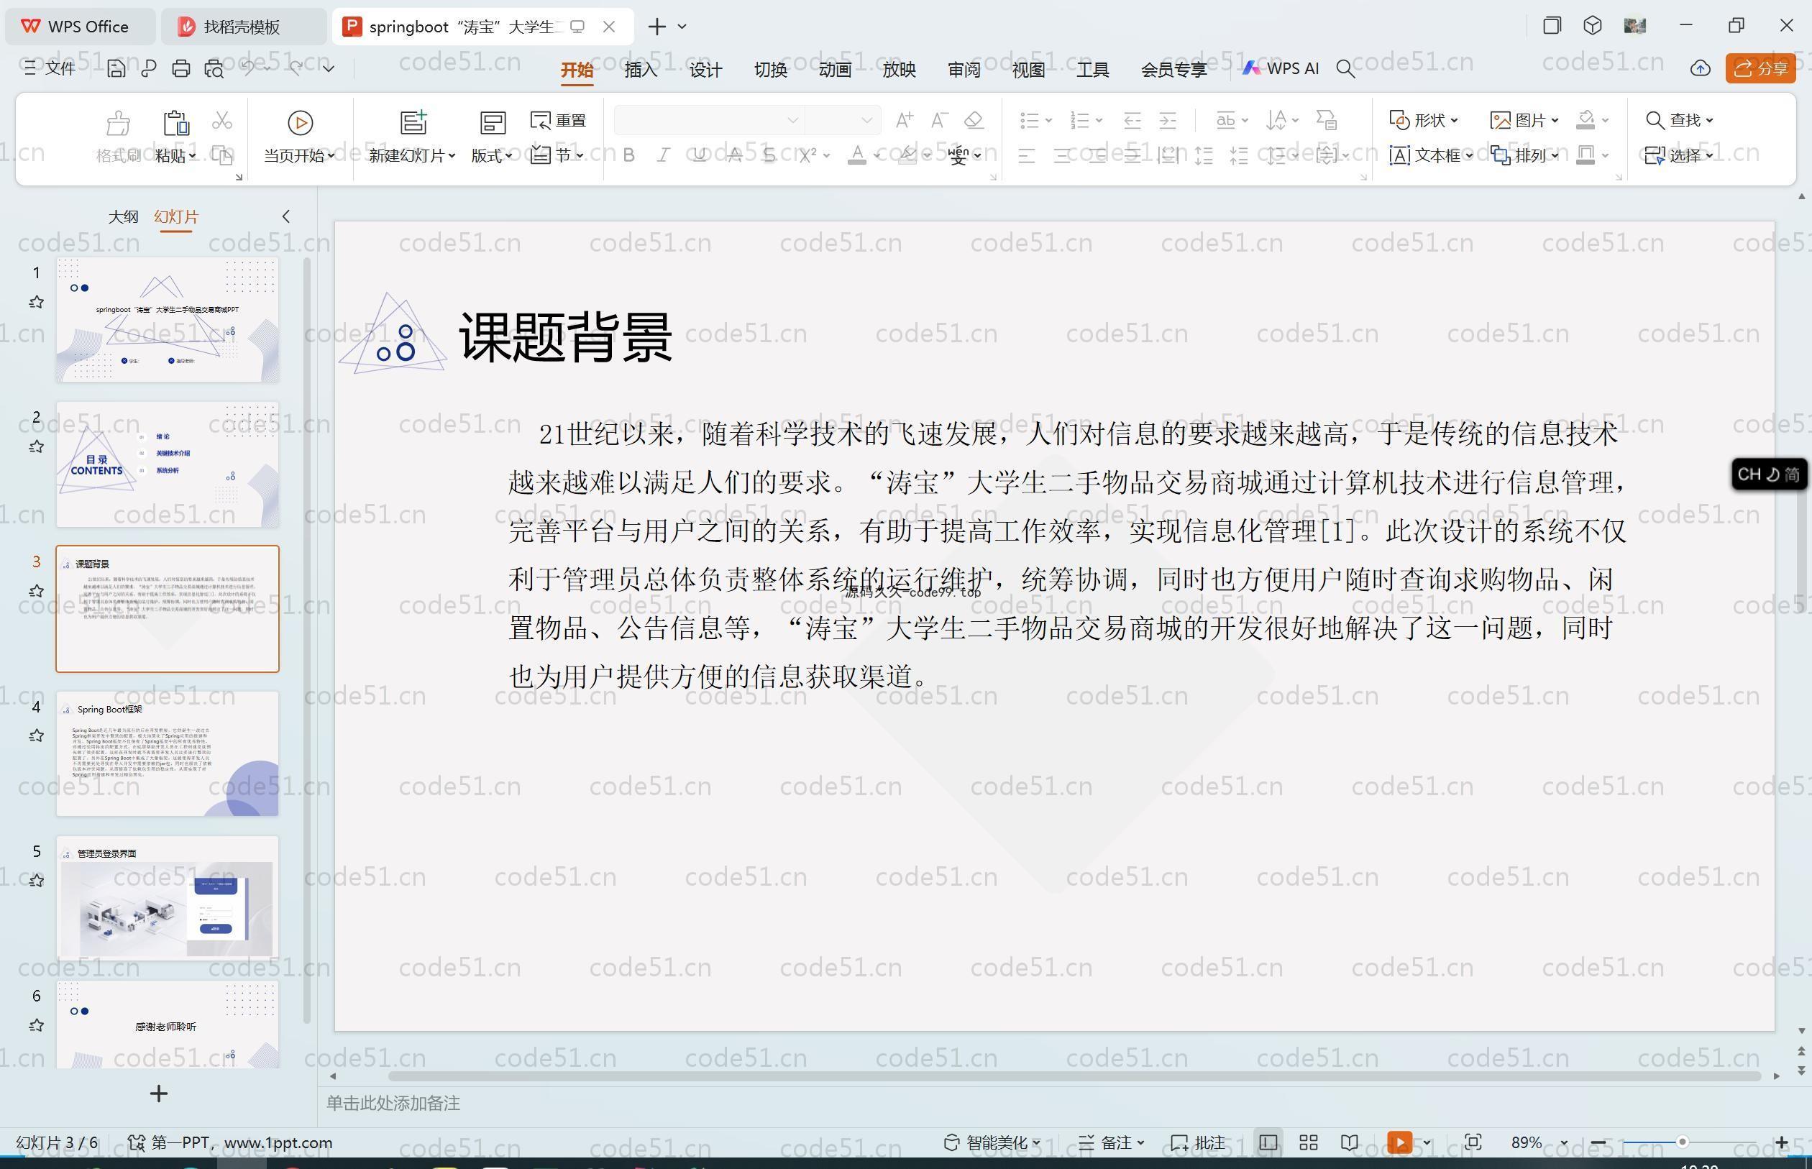Click the Format Painter brush
The image size is (1812, 1169).
(x=118, y=122)
